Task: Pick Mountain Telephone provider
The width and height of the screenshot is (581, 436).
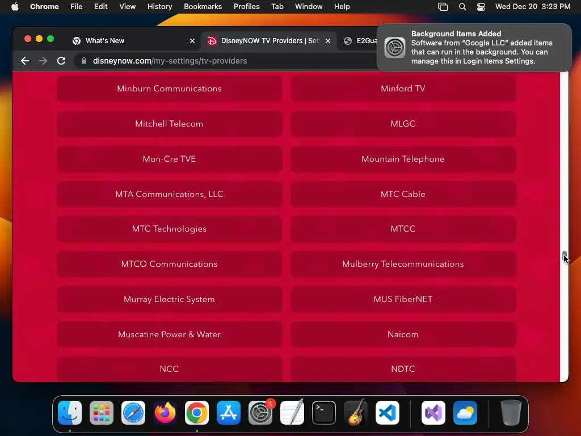Action: [x=403, y=159]
